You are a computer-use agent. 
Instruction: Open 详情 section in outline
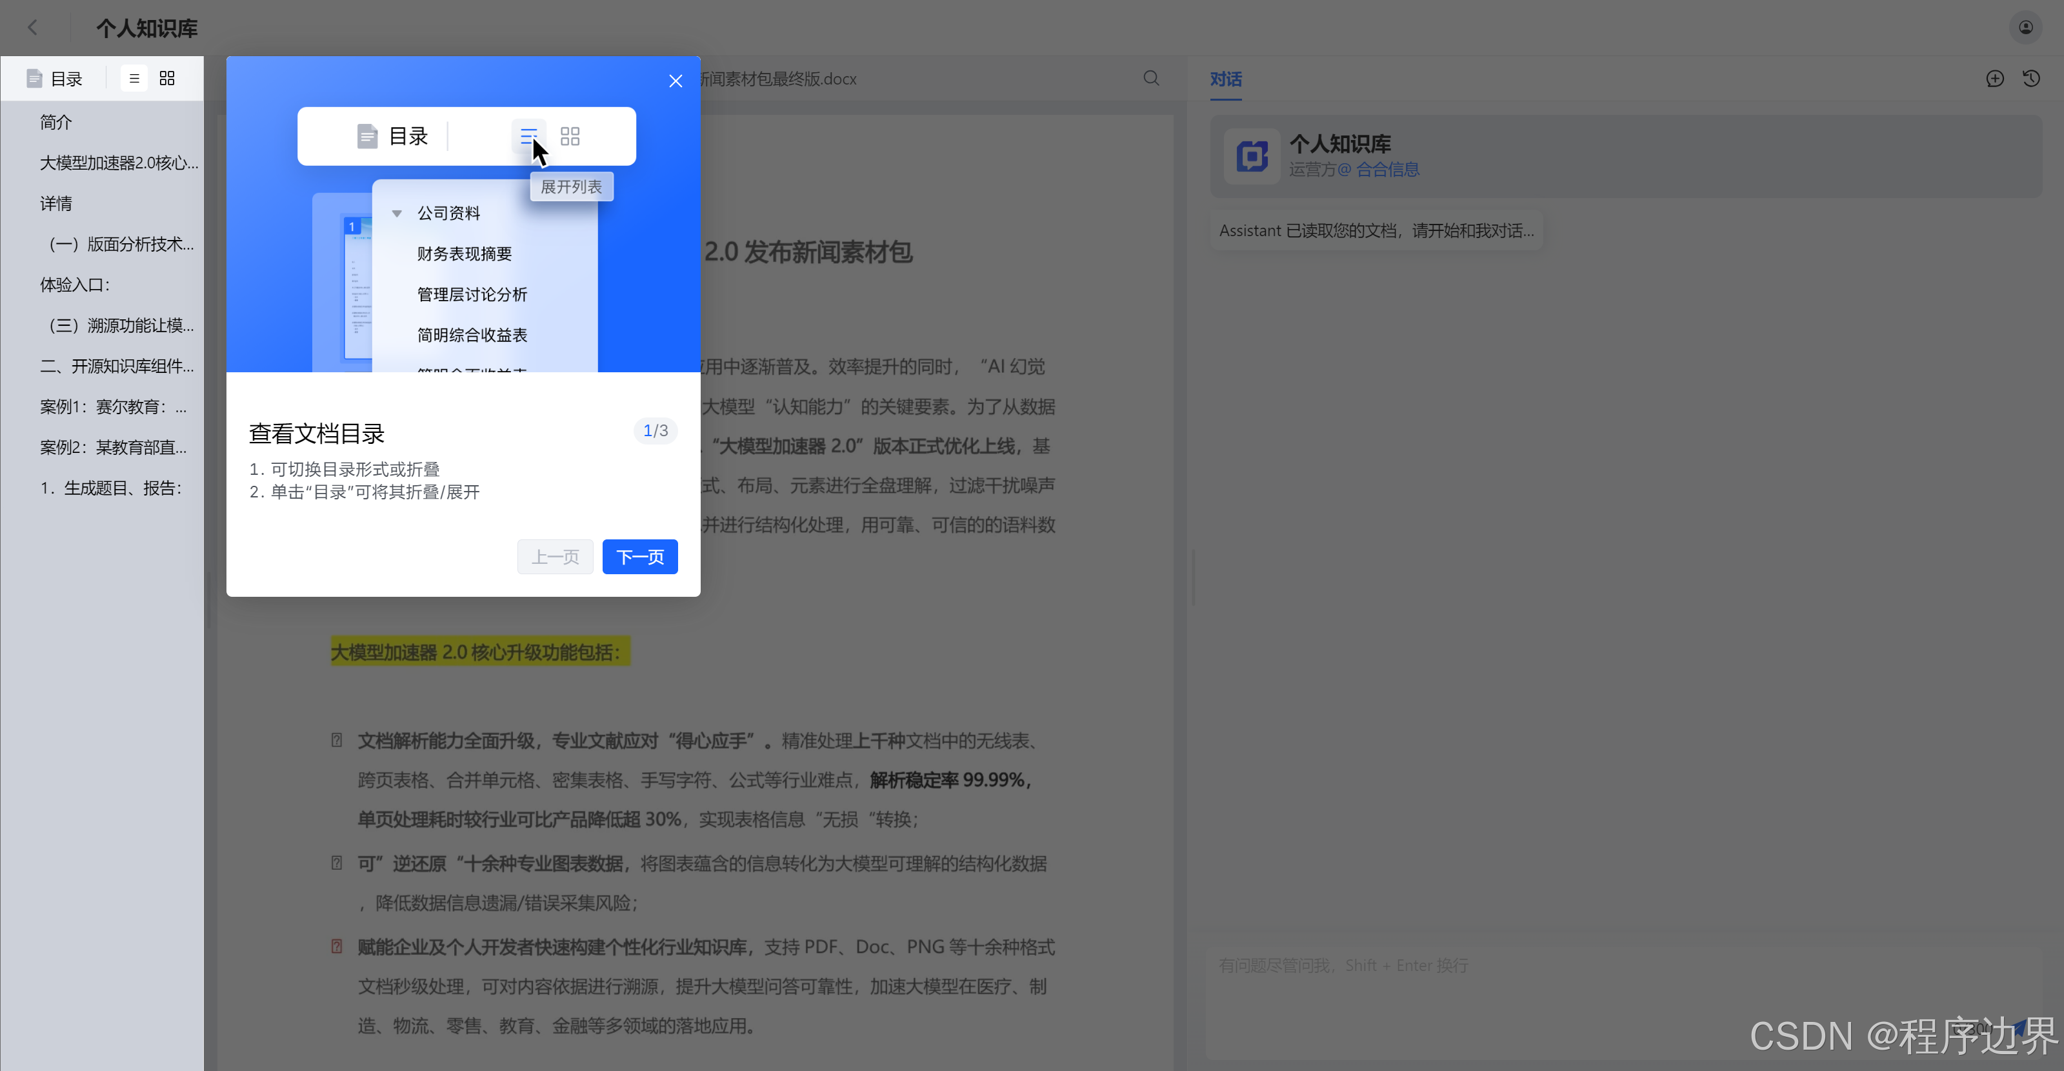click(56, 203)
